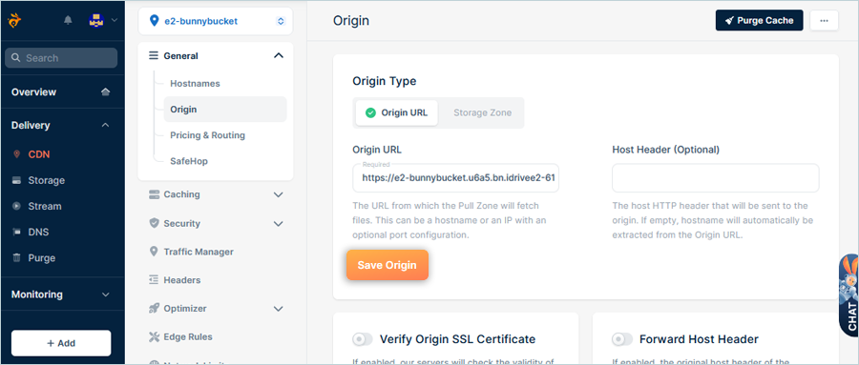Image resolution: width=859 pixels, height=365 pixels.
Task: Click the Origin URL input field
Action: [456, 178]
